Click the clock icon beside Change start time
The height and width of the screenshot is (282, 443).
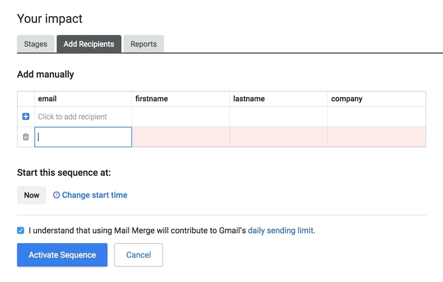(57, 195)
